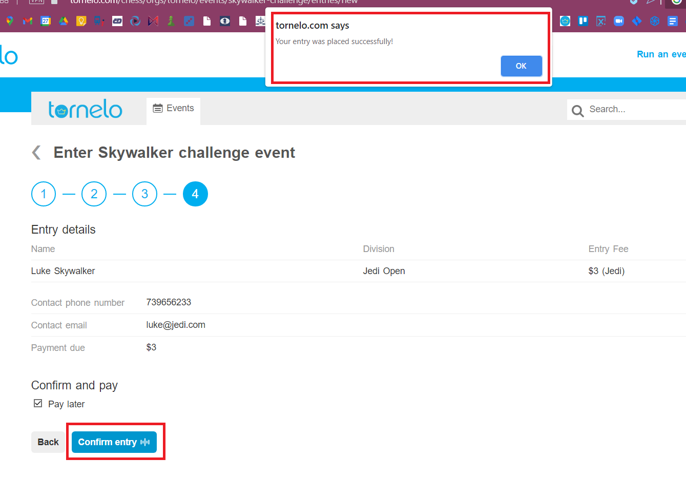Open the green chess pawn bookmark
Screen dimensions: 686x479
[171, 21]
